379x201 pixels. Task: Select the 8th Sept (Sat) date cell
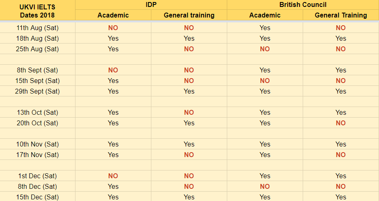(x=38, y=70)
